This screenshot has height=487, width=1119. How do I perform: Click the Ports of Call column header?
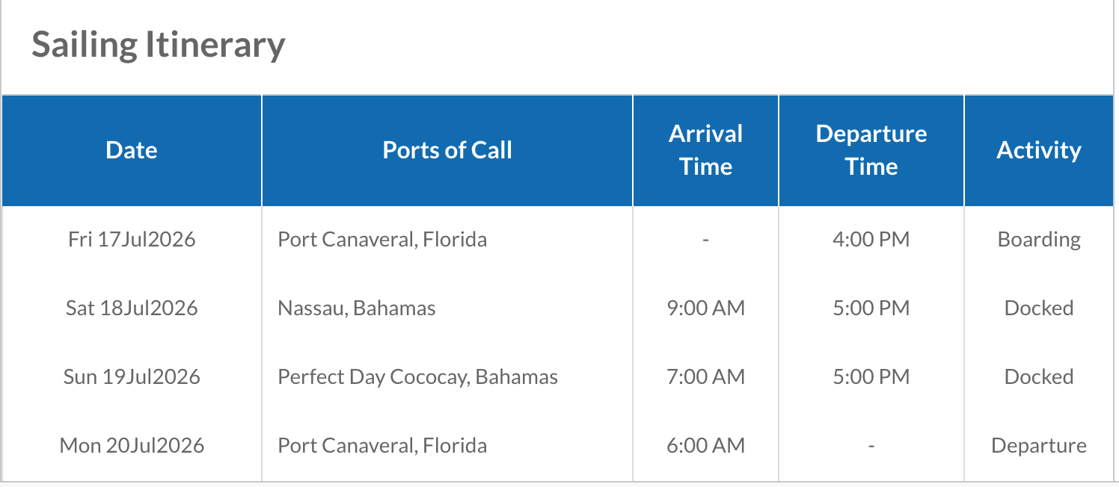pos(447,150)
